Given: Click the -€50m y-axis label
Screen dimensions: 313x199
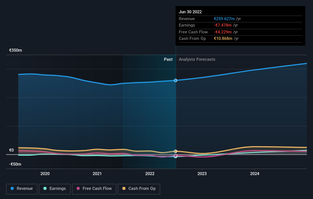Looking at the screenshot, I should pyautogui.click(x=15, y=164).
